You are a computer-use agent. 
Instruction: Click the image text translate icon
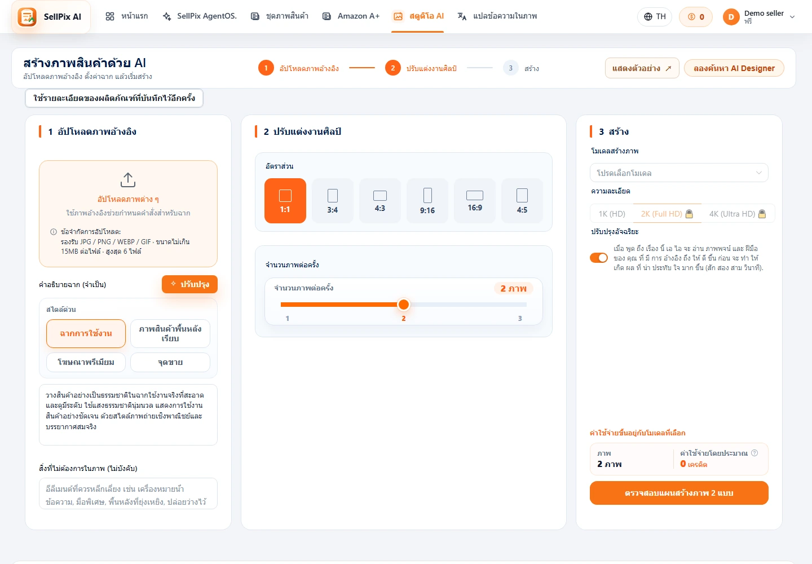pyautogui.click(x=462, y=16)
